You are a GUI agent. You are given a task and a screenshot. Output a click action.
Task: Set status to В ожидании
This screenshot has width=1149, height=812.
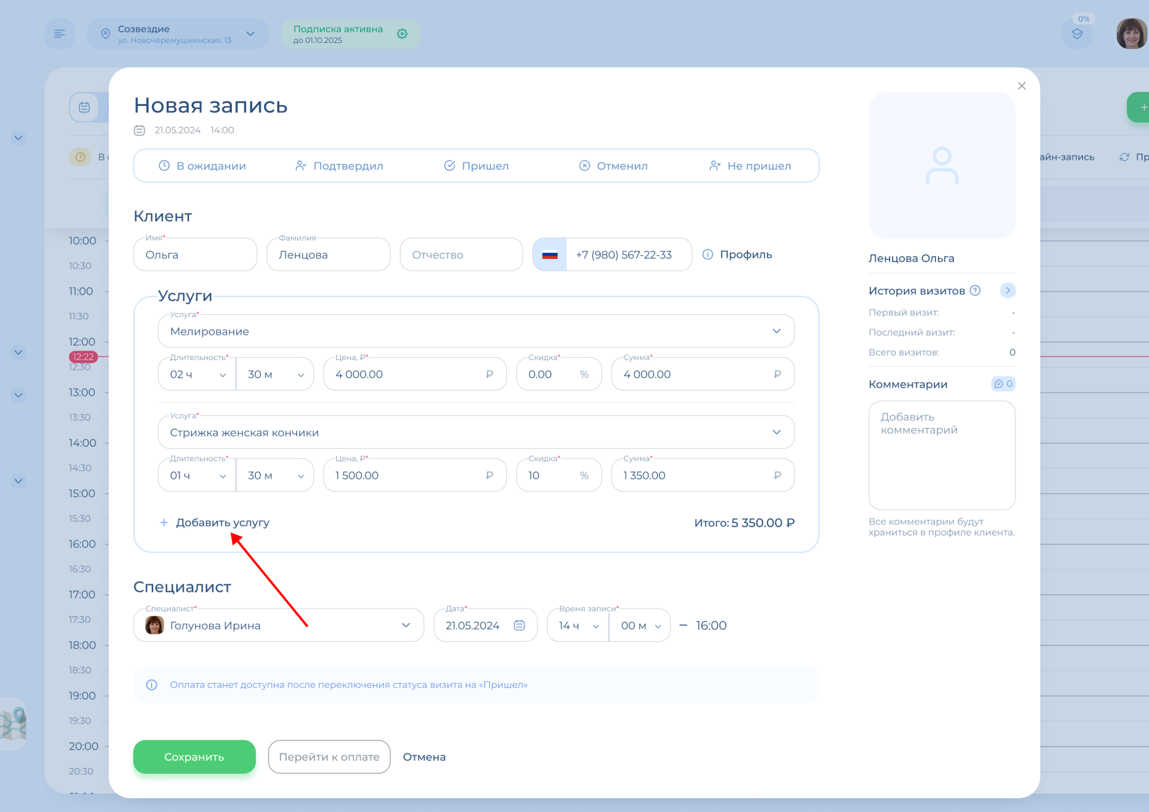(202, 166)
